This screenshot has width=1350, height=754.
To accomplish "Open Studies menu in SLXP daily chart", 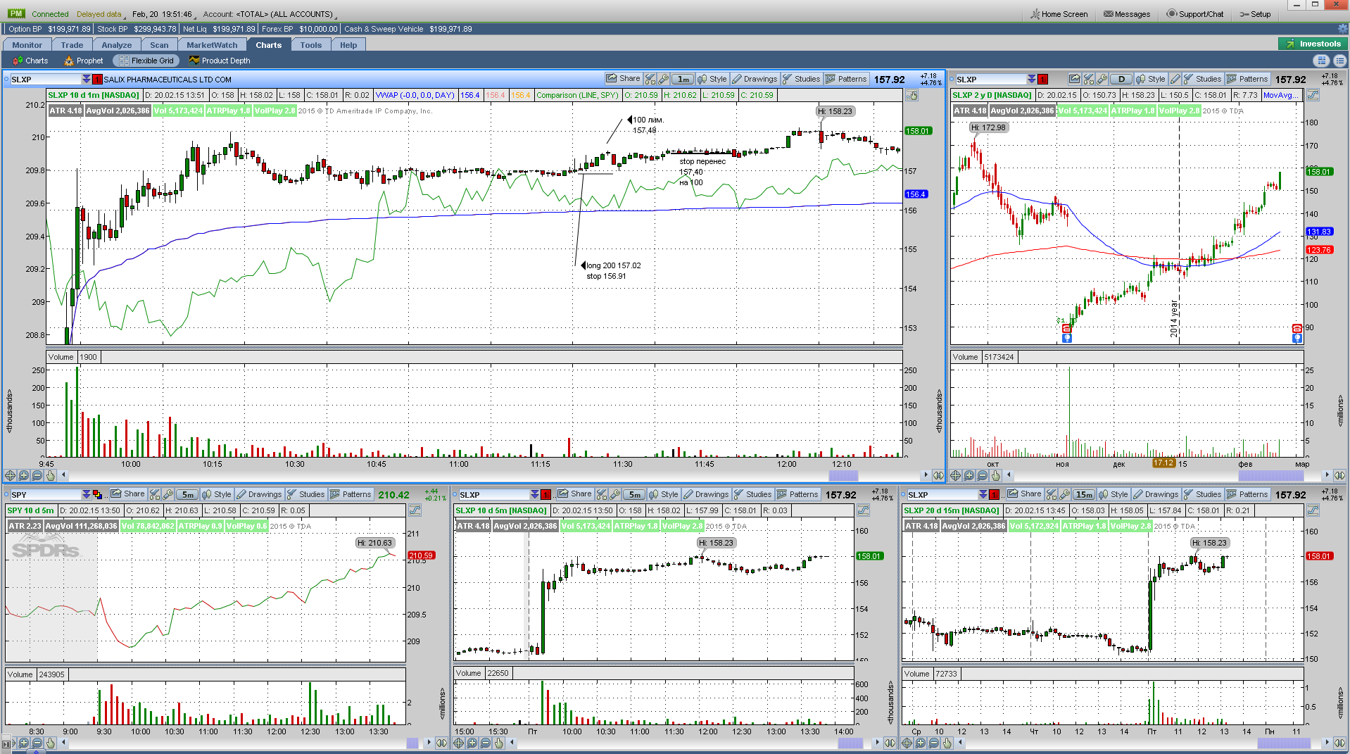I will coord(1202,79).
